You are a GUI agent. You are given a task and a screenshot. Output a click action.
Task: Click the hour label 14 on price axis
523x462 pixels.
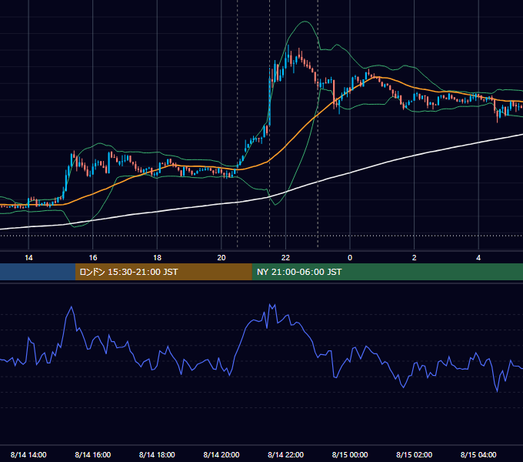[x=28, y=258]
